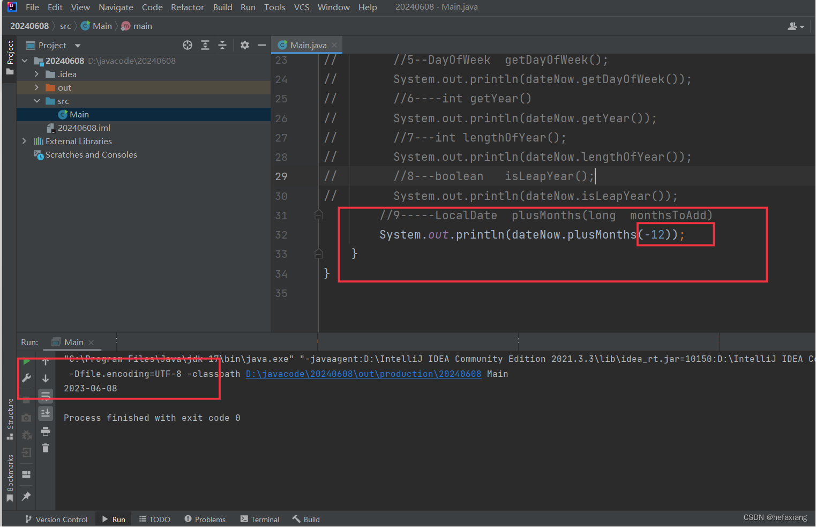Click line number 29 in gutter
Image resolution: width=816 pixels, height=527 pixels.
point(281,176)
